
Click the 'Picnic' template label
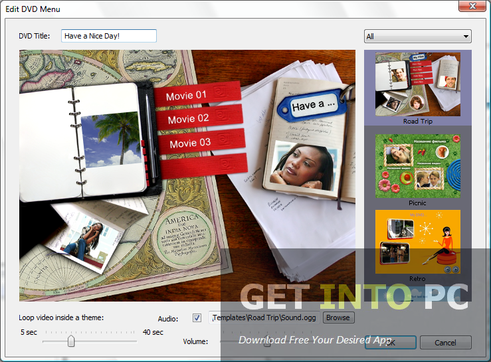[417, 203]
